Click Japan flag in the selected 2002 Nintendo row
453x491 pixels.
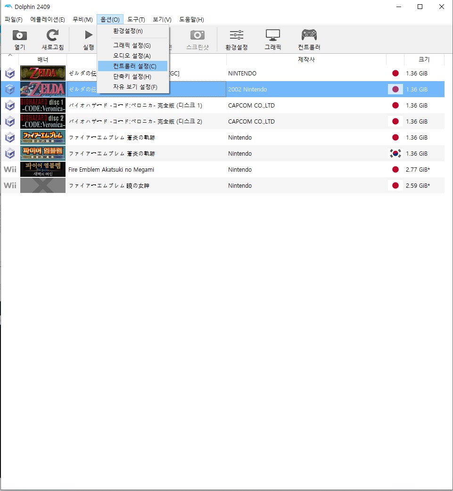point(395,89)
